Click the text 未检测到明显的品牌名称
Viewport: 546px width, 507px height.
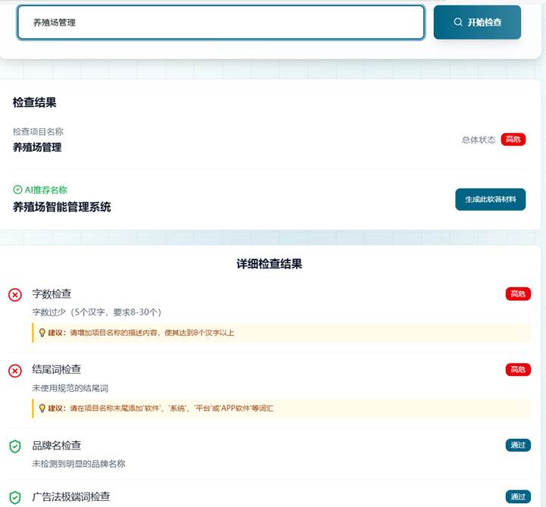79,464
